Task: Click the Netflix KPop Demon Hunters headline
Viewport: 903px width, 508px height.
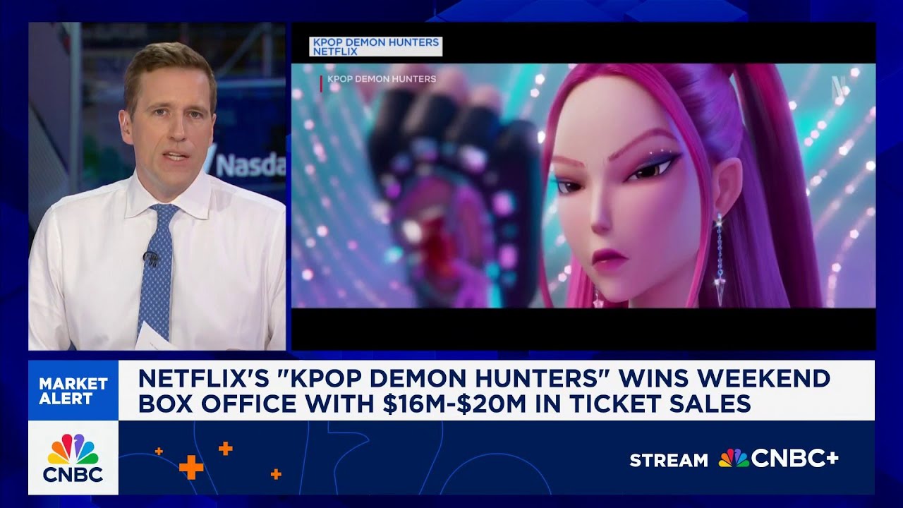Action: 484,390
